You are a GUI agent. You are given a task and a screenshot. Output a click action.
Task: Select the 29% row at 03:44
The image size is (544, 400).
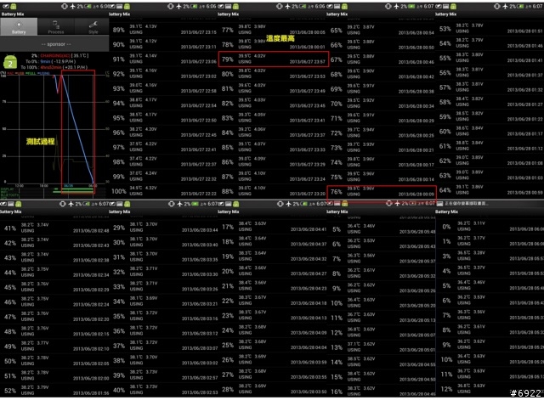(x=163, y=228)
